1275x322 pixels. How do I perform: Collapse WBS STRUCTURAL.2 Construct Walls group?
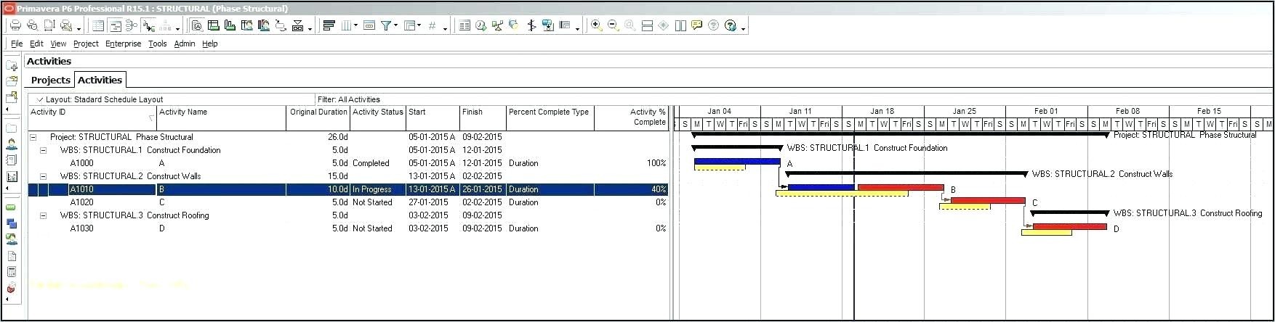click(x=43, y=176)
